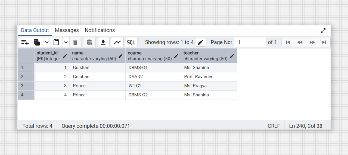348x155 pixels.
Task: Open the copy options dropdown arrow
Action: (47, 42)
